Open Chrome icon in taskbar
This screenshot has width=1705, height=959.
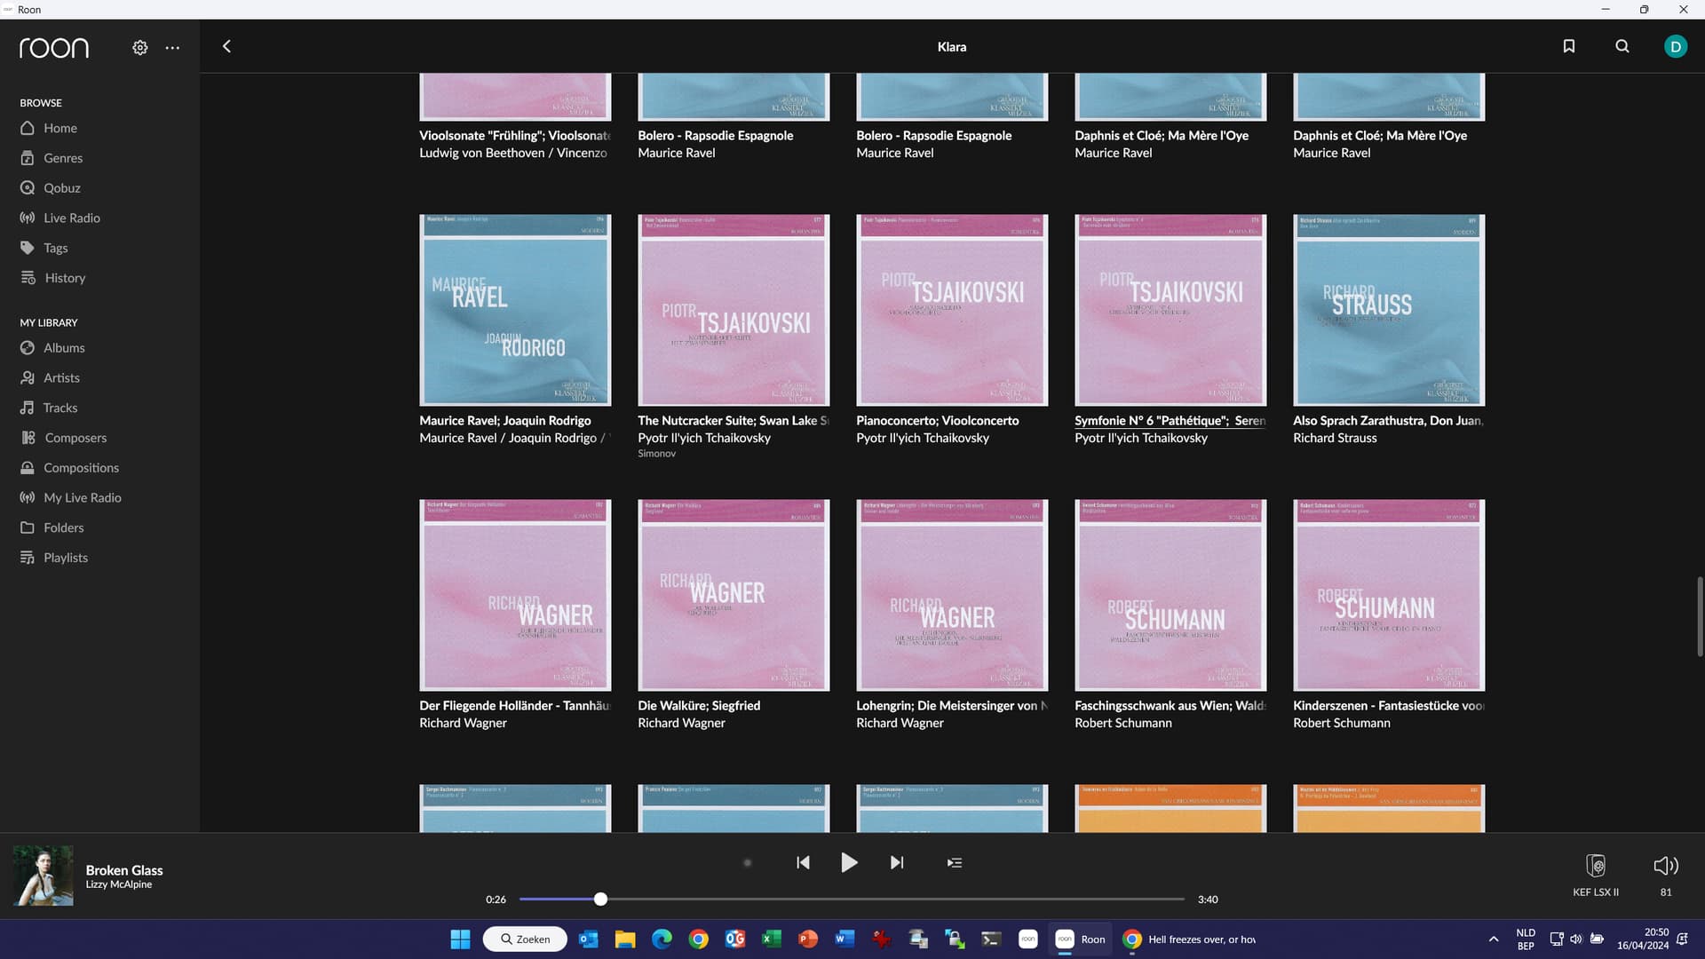click(x=699, y=939)
